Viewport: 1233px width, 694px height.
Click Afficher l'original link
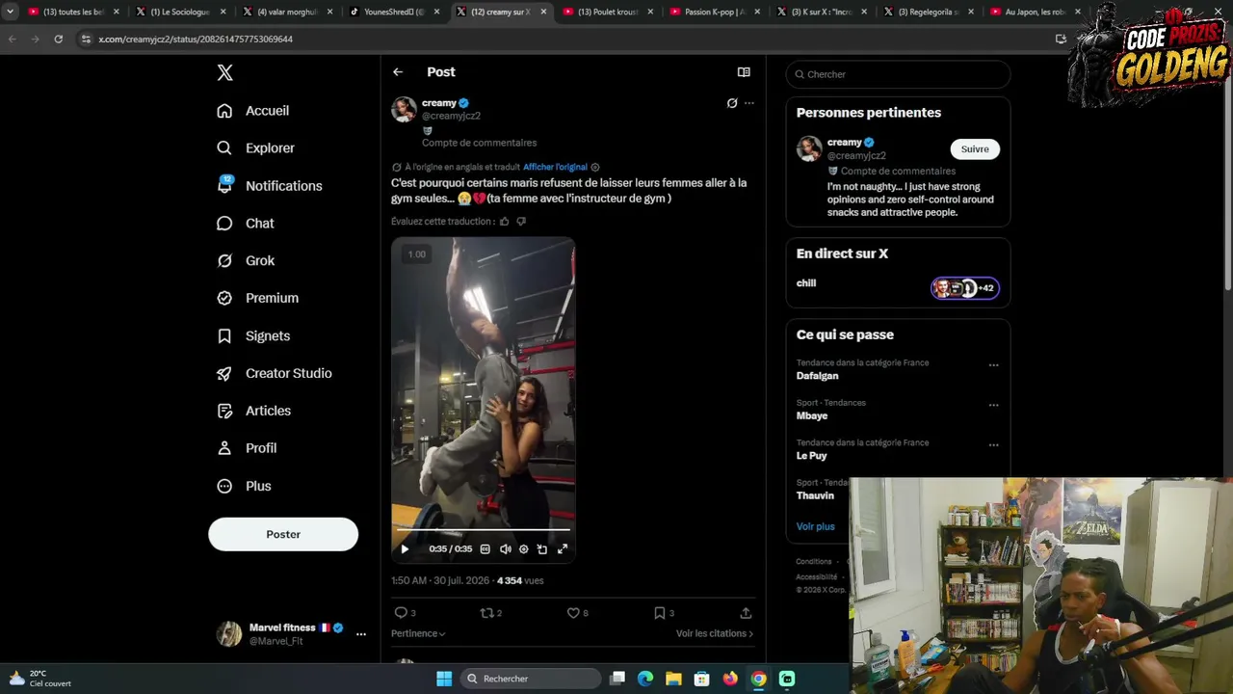(x=555, y=167)
